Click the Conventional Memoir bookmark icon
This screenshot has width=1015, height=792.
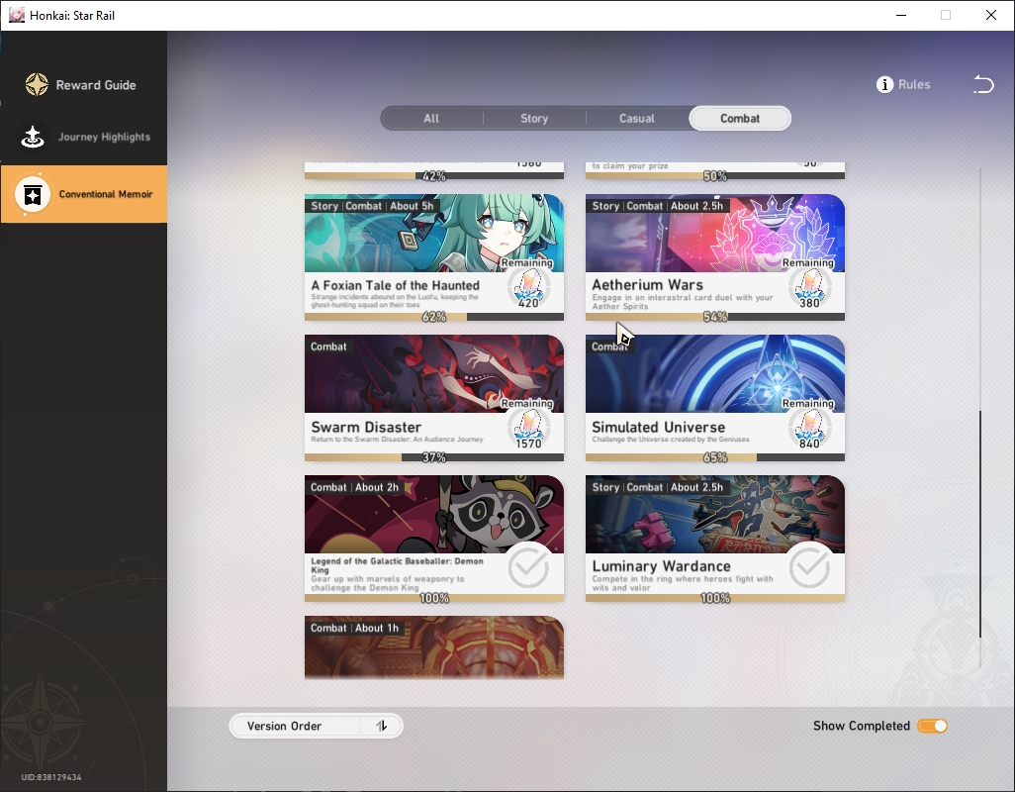(33, 194)
